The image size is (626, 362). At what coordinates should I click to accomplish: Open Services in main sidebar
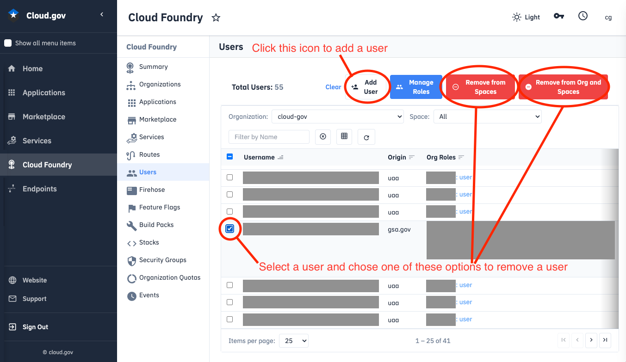click(58, 141)
